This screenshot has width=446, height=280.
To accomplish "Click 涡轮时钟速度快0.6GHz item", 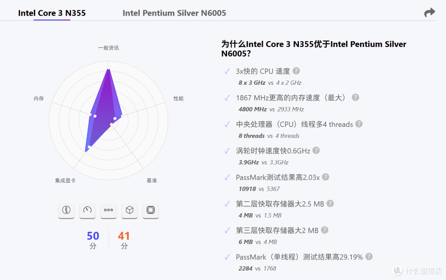I will point(273,151).
